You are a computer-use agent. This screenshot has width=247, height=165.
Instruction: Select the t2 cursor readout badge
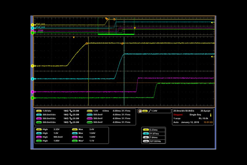coord(146,134)
